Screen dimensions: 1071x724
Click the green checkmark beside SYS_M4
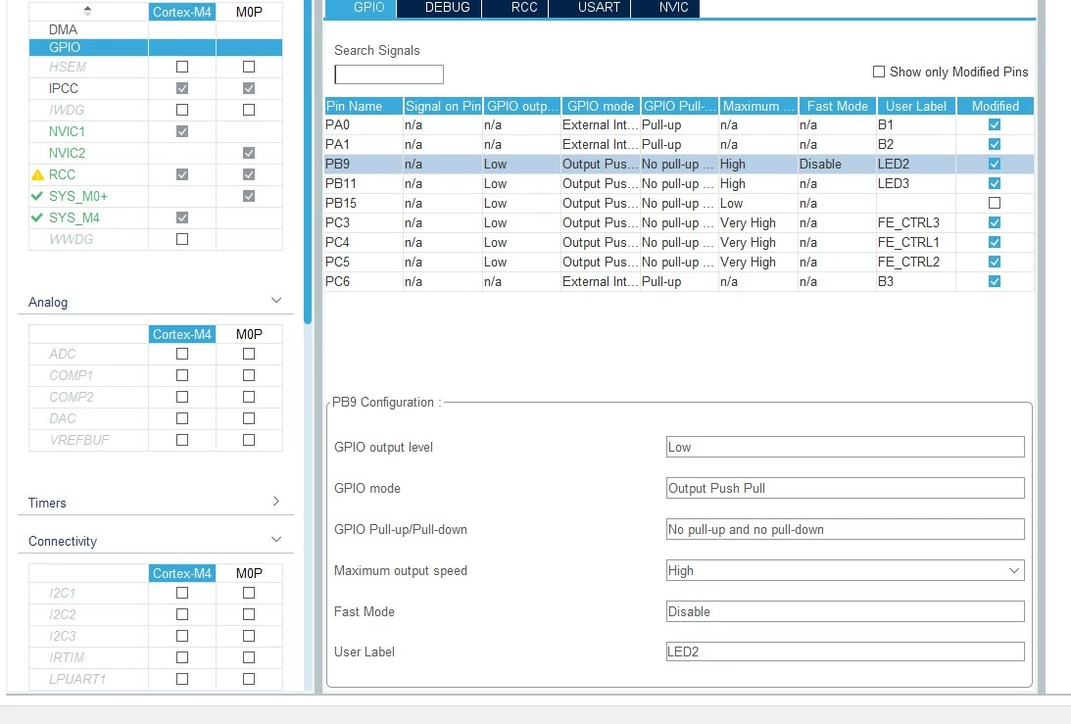[37, 217]
